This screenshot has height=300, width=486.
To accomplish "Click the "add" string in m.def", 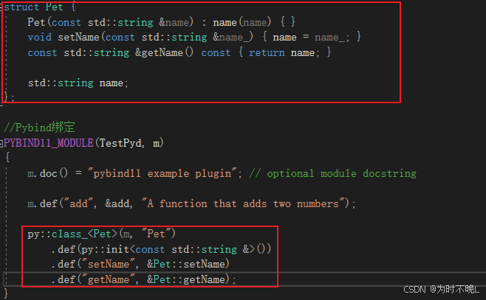I will coord(79,203).
